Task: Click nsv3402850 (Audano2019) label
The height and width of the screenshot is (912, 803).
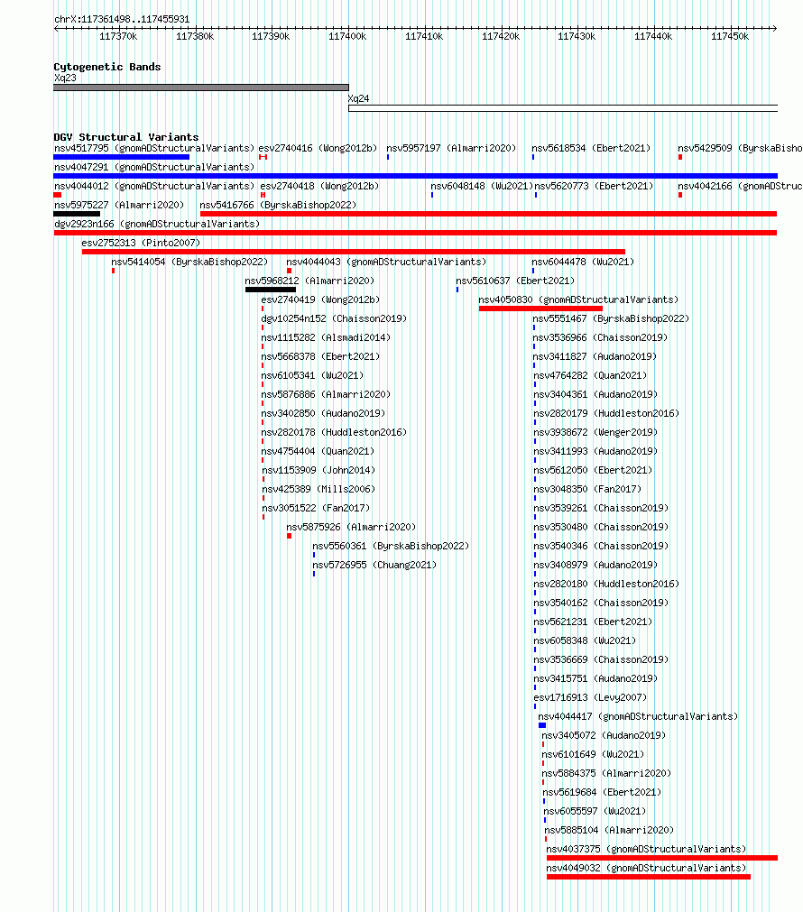Action: (323, 413)
